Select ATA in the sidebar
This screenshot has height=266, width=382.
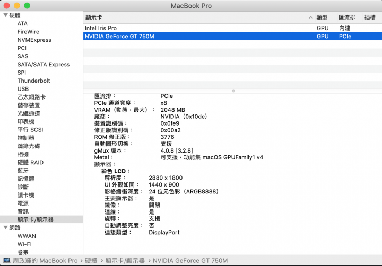coord(22,24)
